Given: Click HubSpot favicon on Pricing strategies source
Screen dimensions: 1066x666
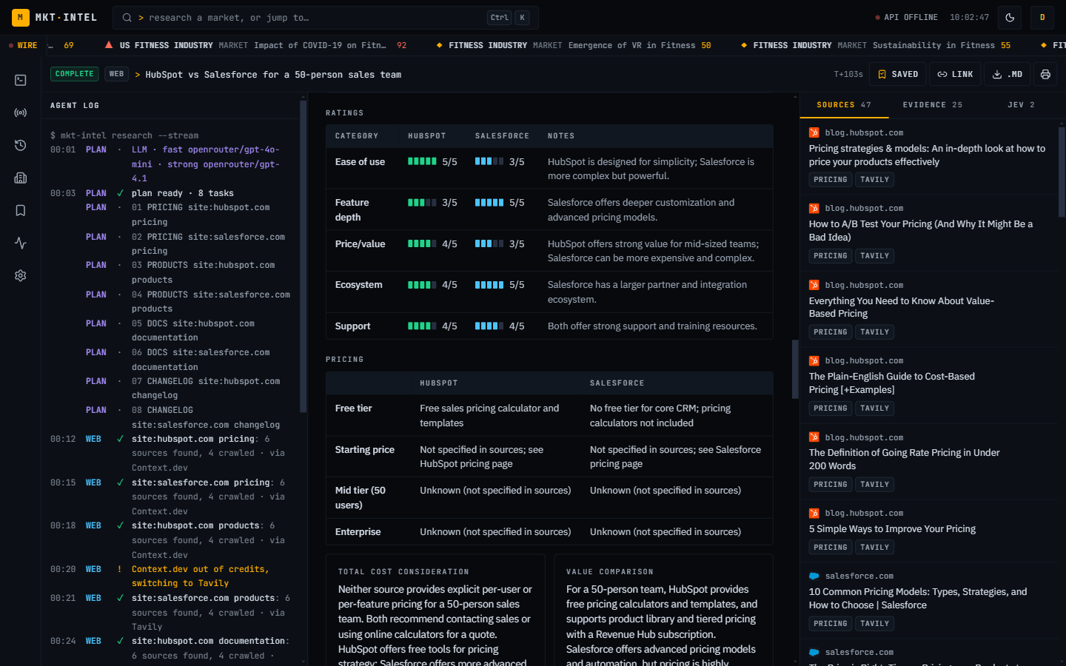Looking at the screenshot, I should coord(814,132).
